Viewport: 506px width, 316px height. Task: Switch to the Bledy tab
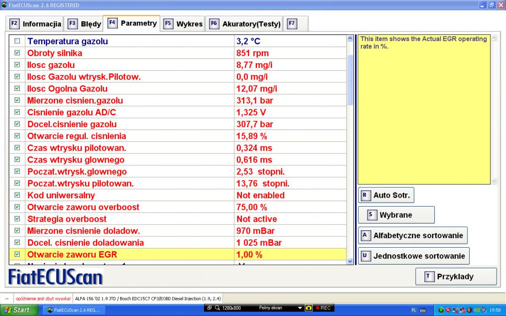84,24
